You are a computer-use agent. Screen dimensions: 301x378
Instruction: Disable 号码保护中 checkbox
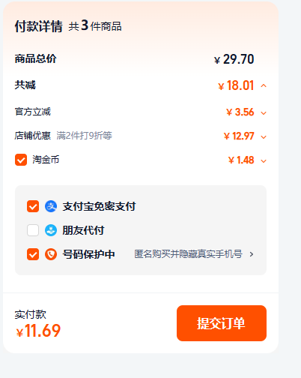point(33,254)
